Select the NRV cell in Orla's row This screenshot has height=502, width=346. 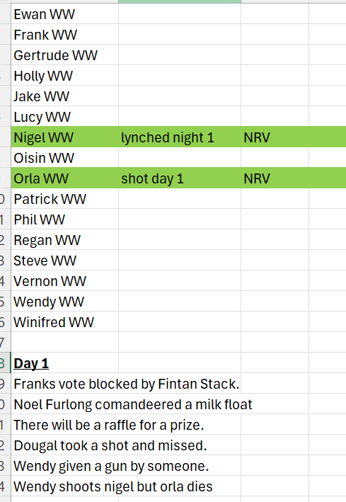click(x=275, y=178)
